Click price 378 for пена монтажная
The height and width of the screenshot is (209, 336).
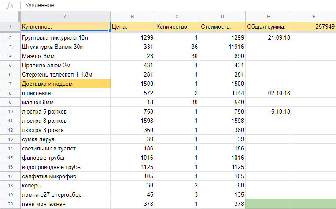tap(133, 204)
